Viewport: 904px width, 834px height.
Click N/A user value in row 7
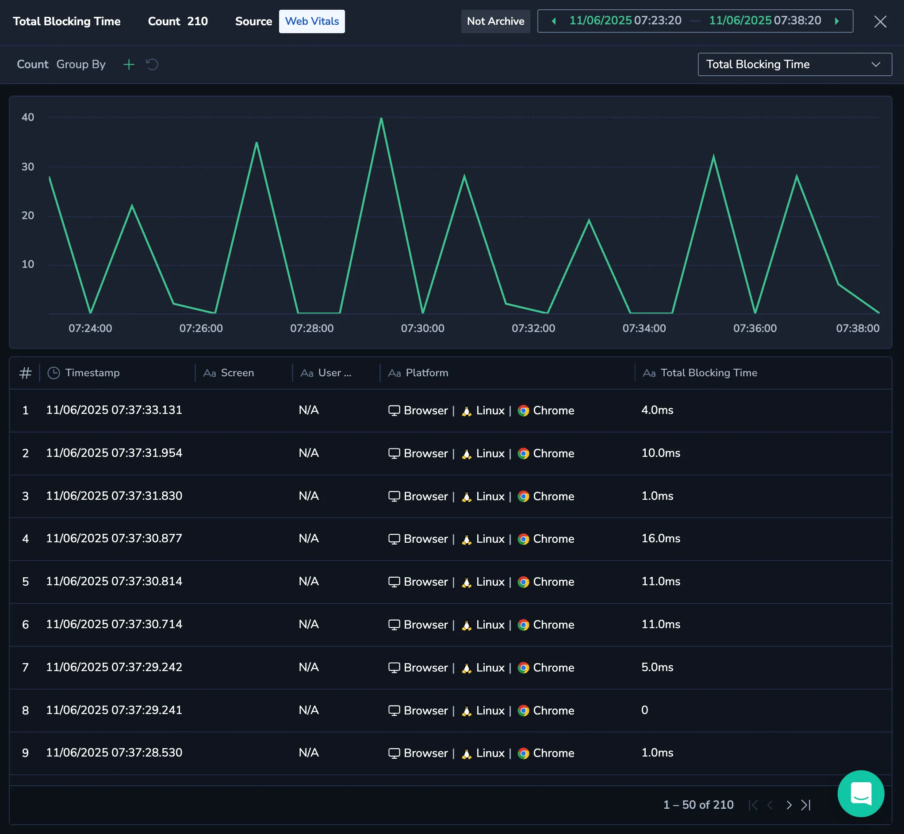tap(309, 667)
